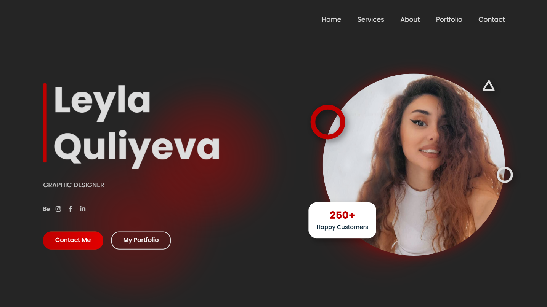
Task: Click the red Contact Me button
Action: [x=73, y=240]
